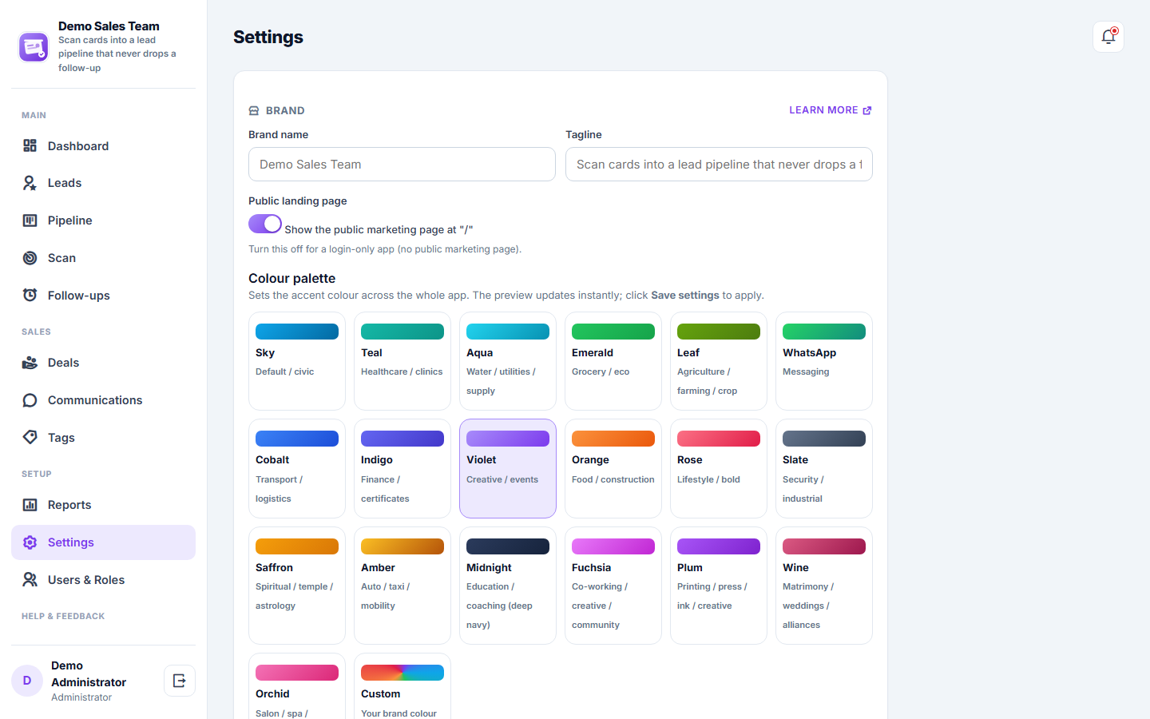Image resolution: width=1150 pixels, height=719 pixels.
Task: Open Users & Roles page
Action: click(103, 580)
